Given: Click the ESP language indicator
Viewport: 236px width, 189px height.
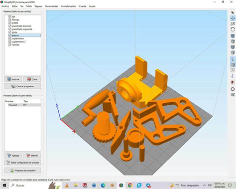Looking at the screenshot, I should [210, 185].
